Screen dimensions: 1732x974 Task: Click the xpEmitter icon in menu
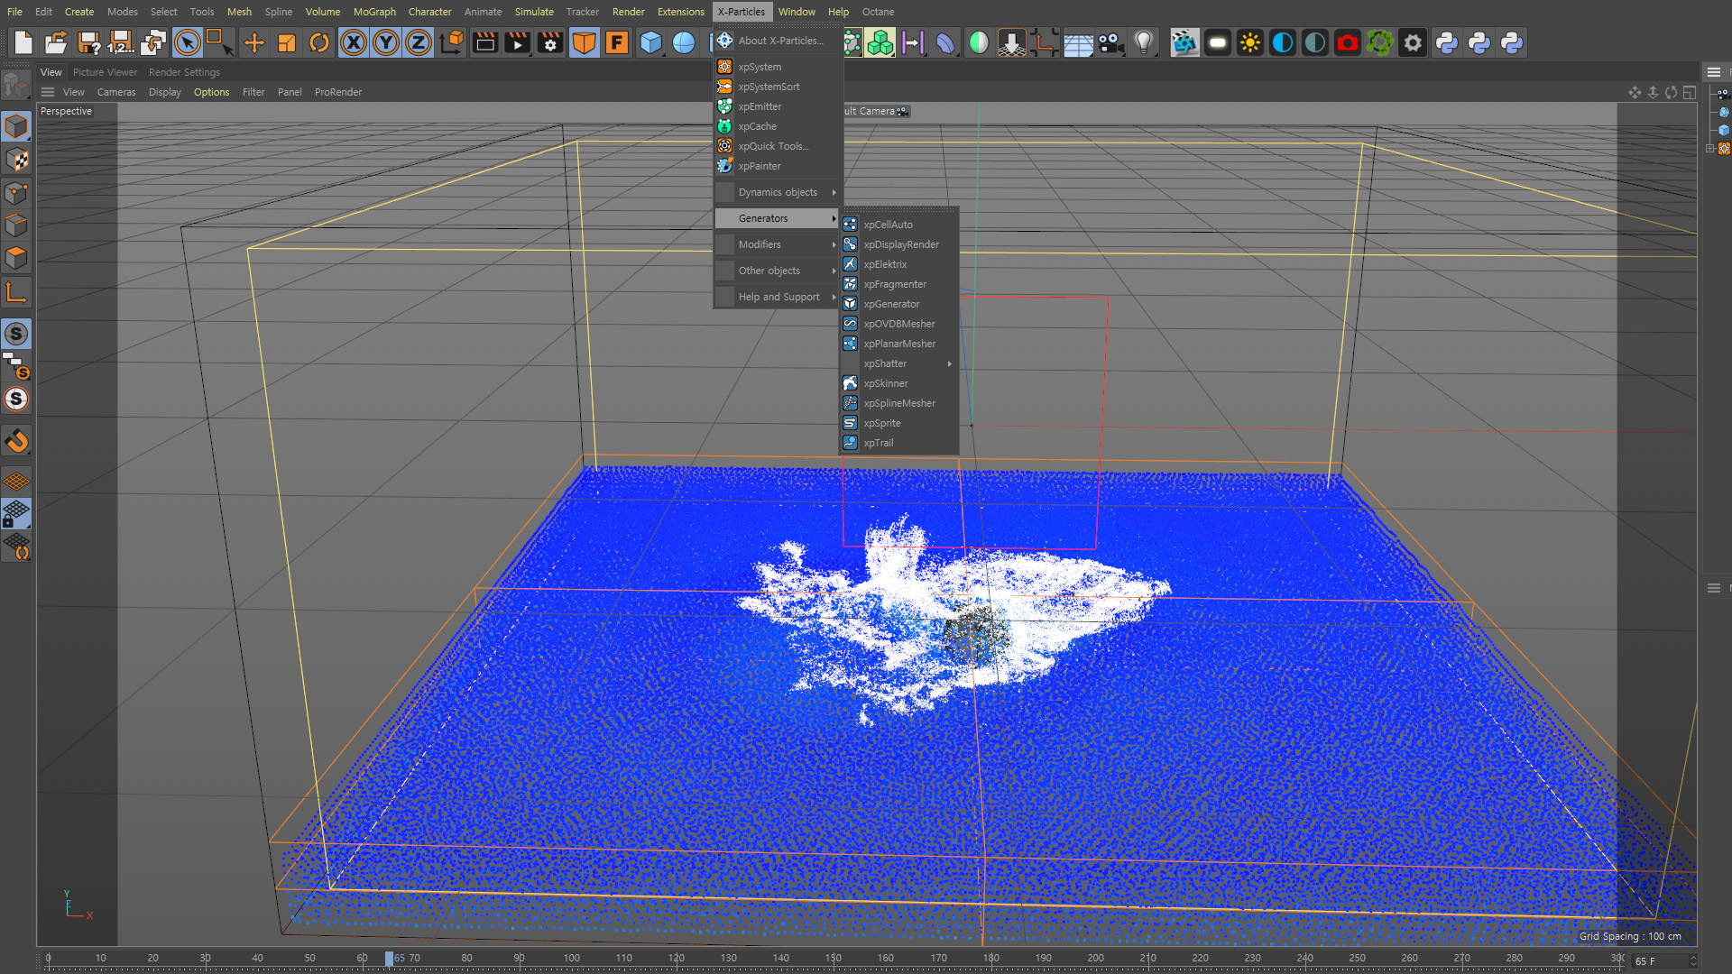[724, 106]
